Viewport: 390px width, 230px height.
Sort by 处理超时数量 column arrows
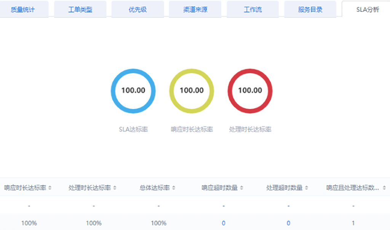[307, 188]
